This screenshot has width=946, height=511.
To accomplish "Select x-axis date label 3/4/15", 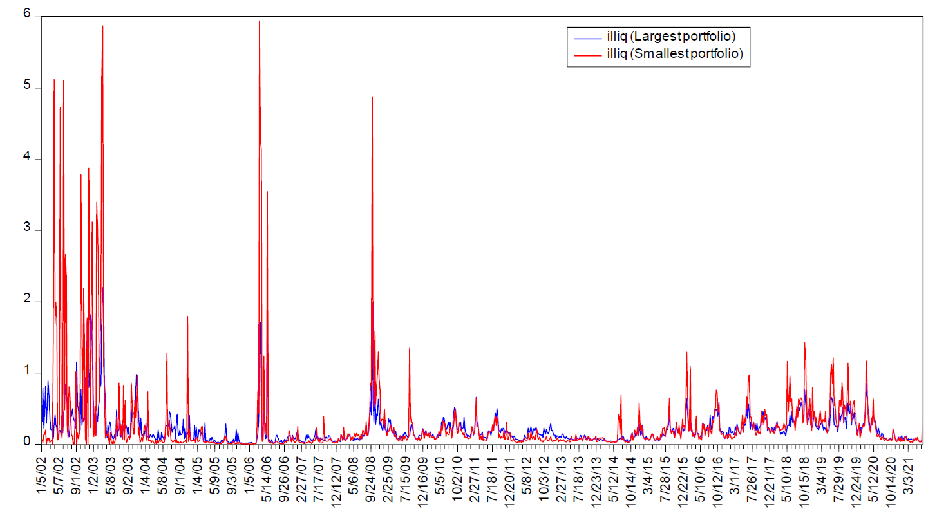I will 647,474.
